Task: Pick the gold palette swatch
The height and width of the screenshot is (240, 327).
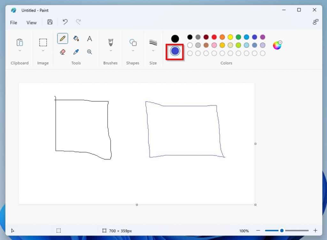Action: click(x=222, y=45)
